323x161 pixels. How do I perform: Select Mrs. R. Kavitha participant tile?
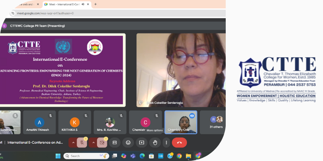(110, 122)
